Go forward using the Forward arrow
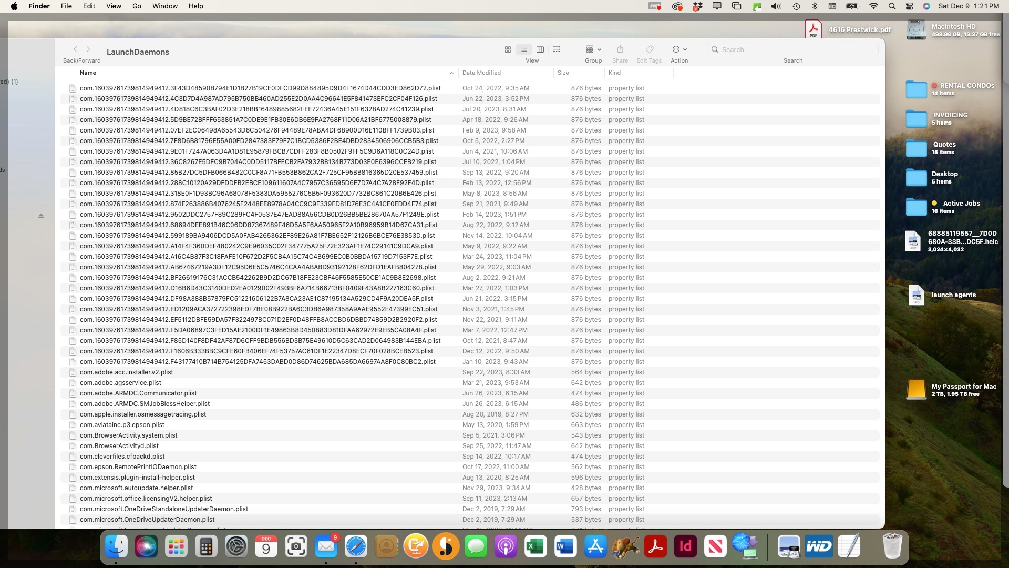This screenshot has height=568, width=1009. pyautogui.click(x=88, y=49)
